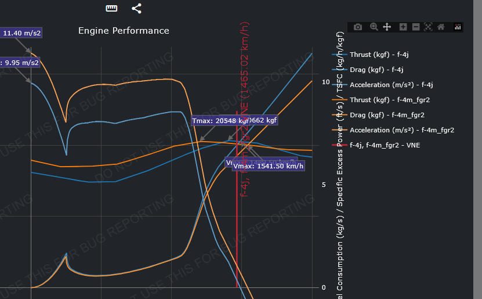The height and width of the screenshot is (299, 482).
Task: Click the ruler units icon
Action: pyautogui.click(x=111, y=8)
